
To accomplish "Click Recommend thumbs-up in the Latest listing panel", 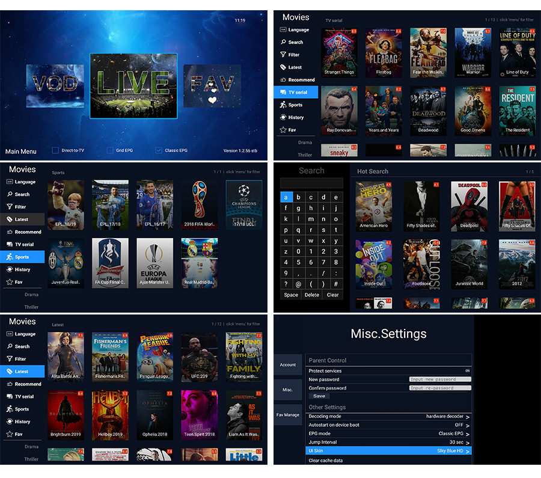I will tap(10, 384).
